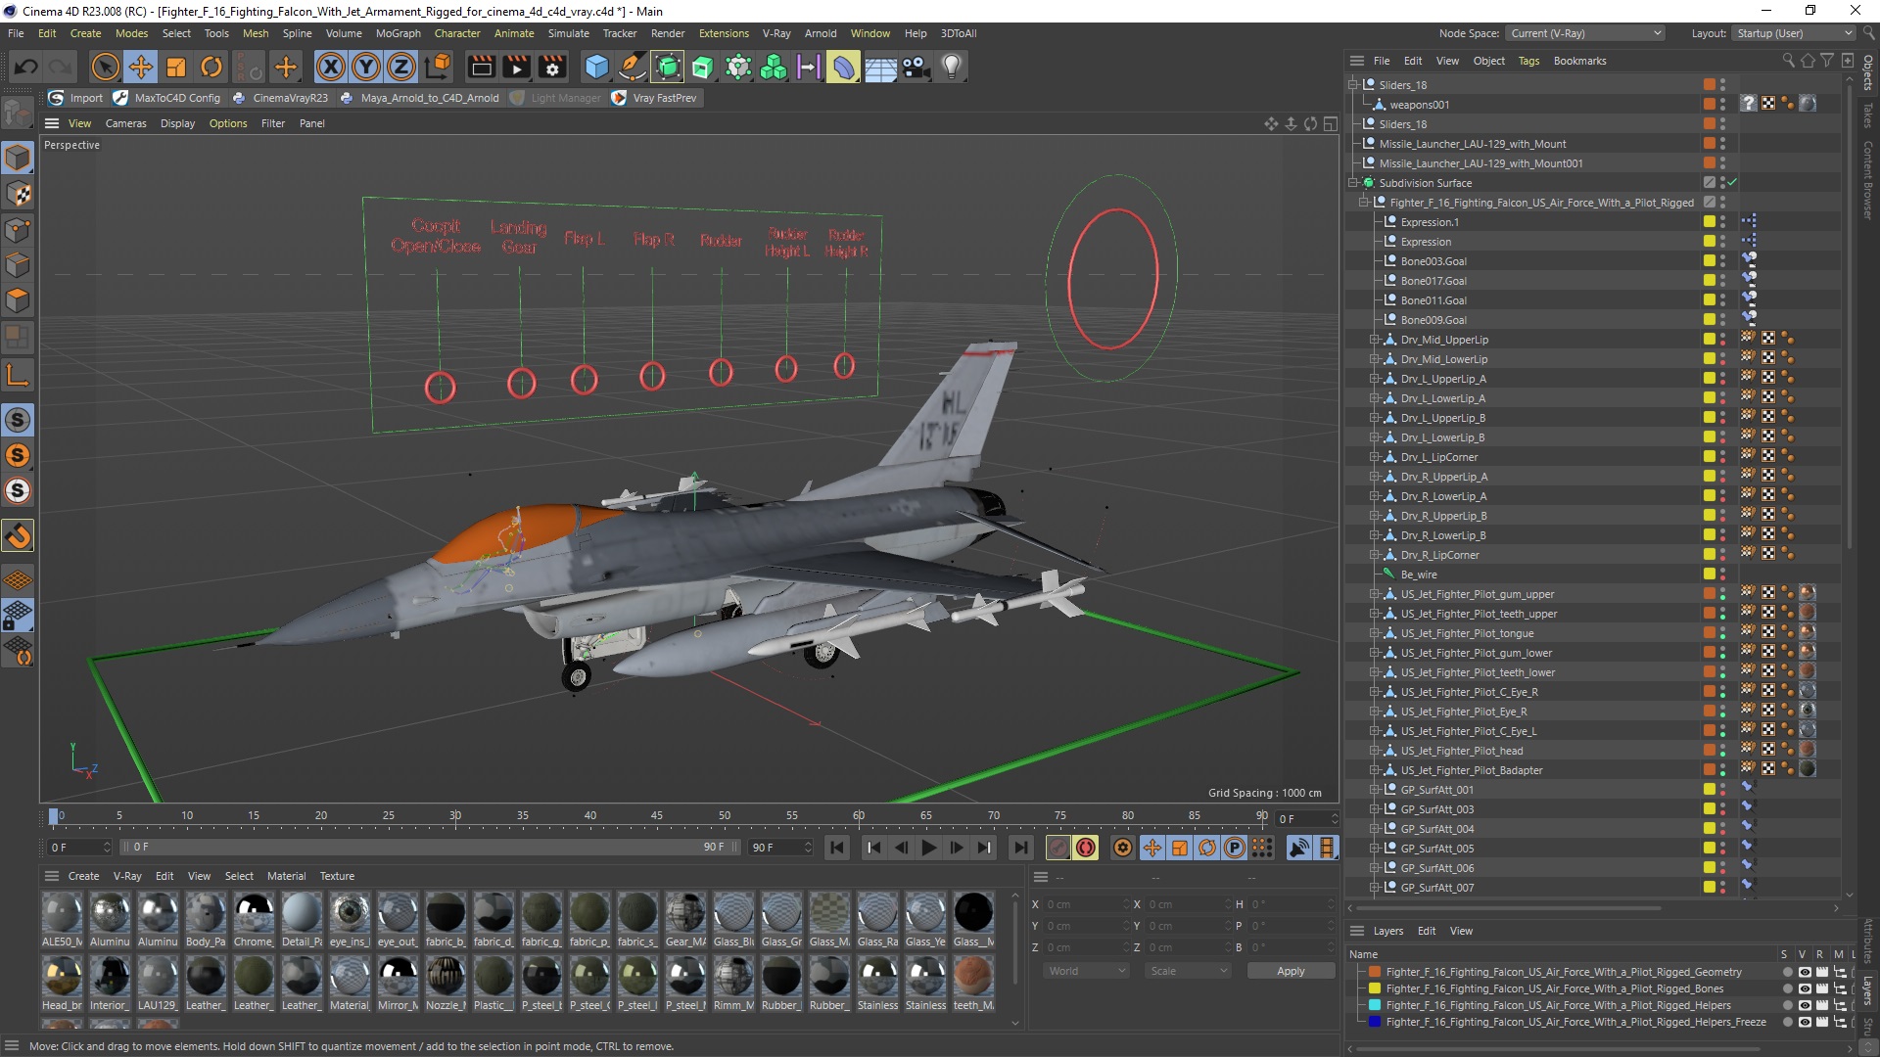Toggle Autokeying button in timeline
Image resolution: width=1880 pixels, height=1057 pixels.
point(1086,848)
